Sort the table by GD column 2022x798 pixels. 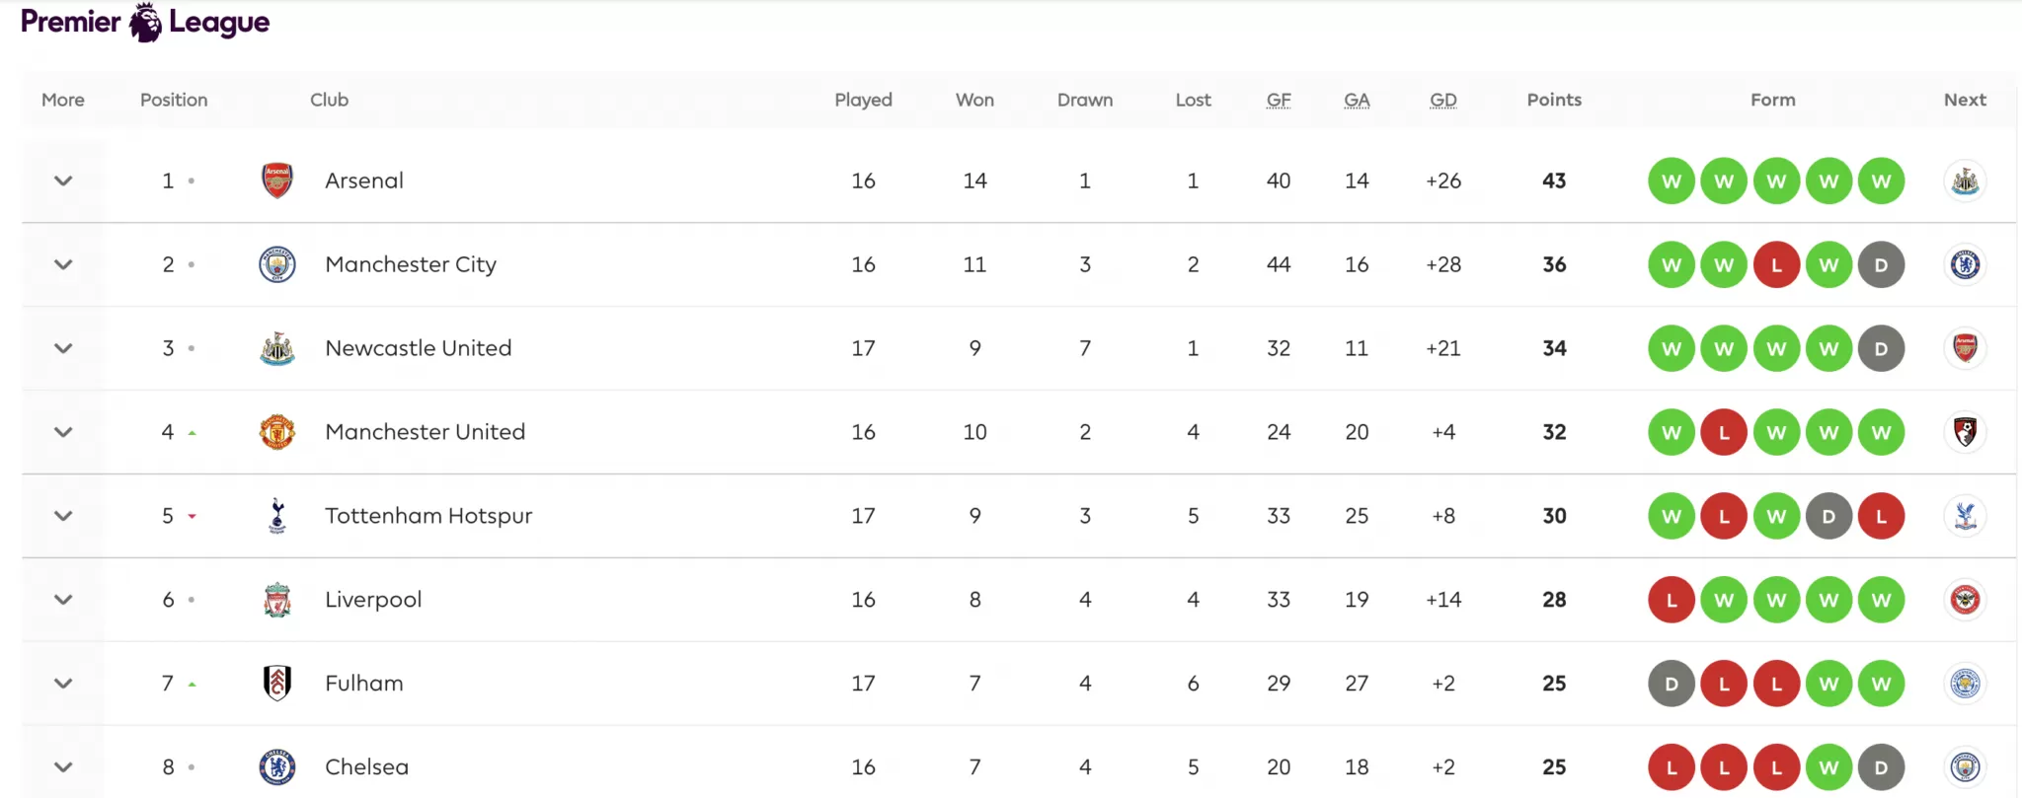pyautogui.click(x=1442, y=99)
